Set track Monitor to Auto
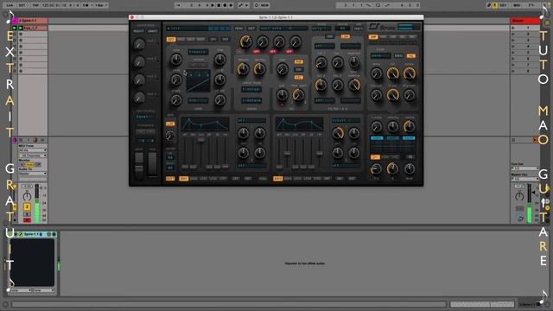 coord(30,164)
